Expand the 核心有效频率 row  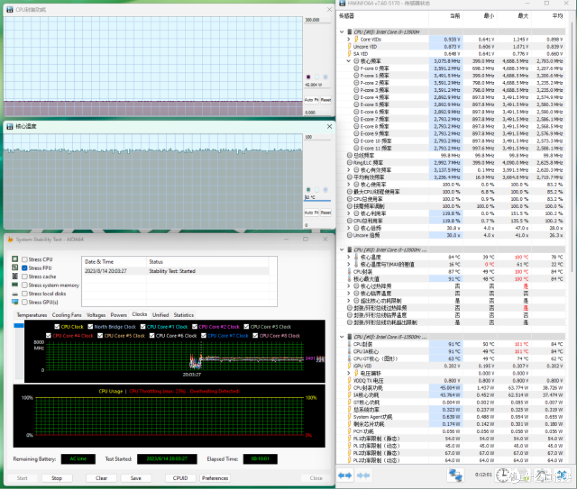coord(348,170)
